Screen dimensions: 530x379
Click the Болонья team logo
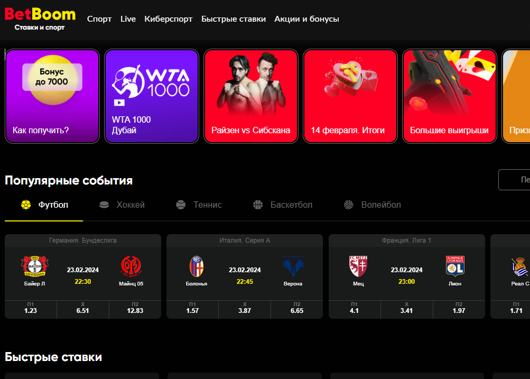coord(197,266)
